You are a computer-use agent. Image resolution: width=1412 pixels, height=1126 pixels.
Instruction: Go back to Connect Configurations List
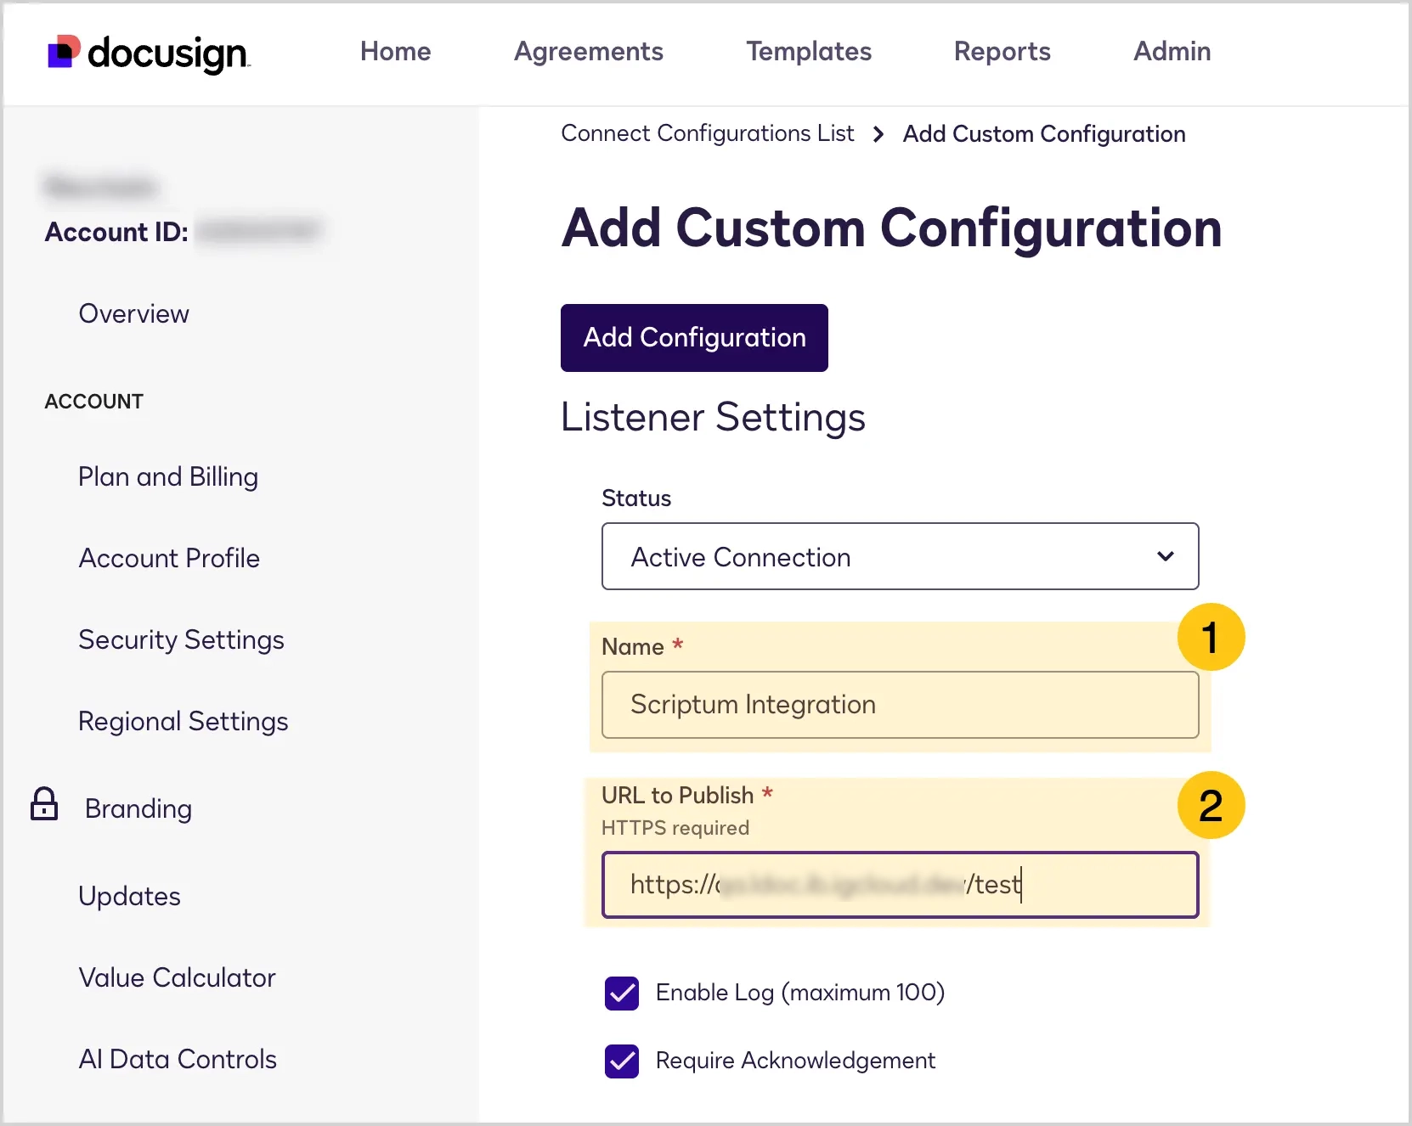(707, 133)
